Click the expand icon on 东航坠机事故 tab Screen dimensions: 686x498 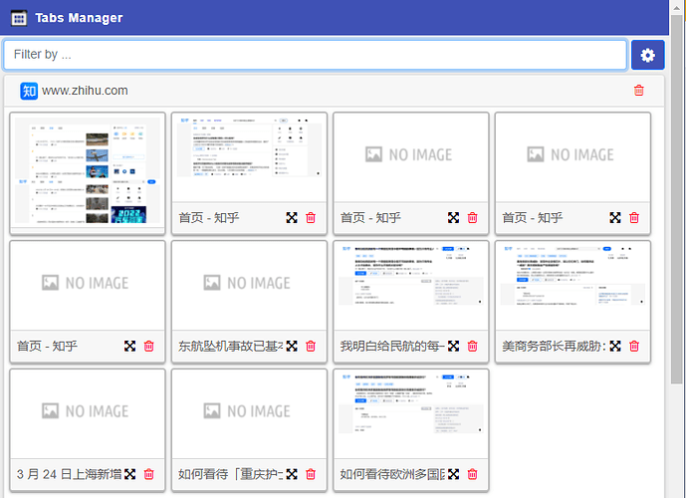[292, 346]
